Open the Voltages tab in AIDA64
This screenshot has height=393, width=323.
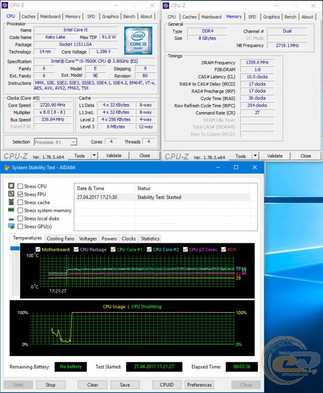click(x=88, y=238)
